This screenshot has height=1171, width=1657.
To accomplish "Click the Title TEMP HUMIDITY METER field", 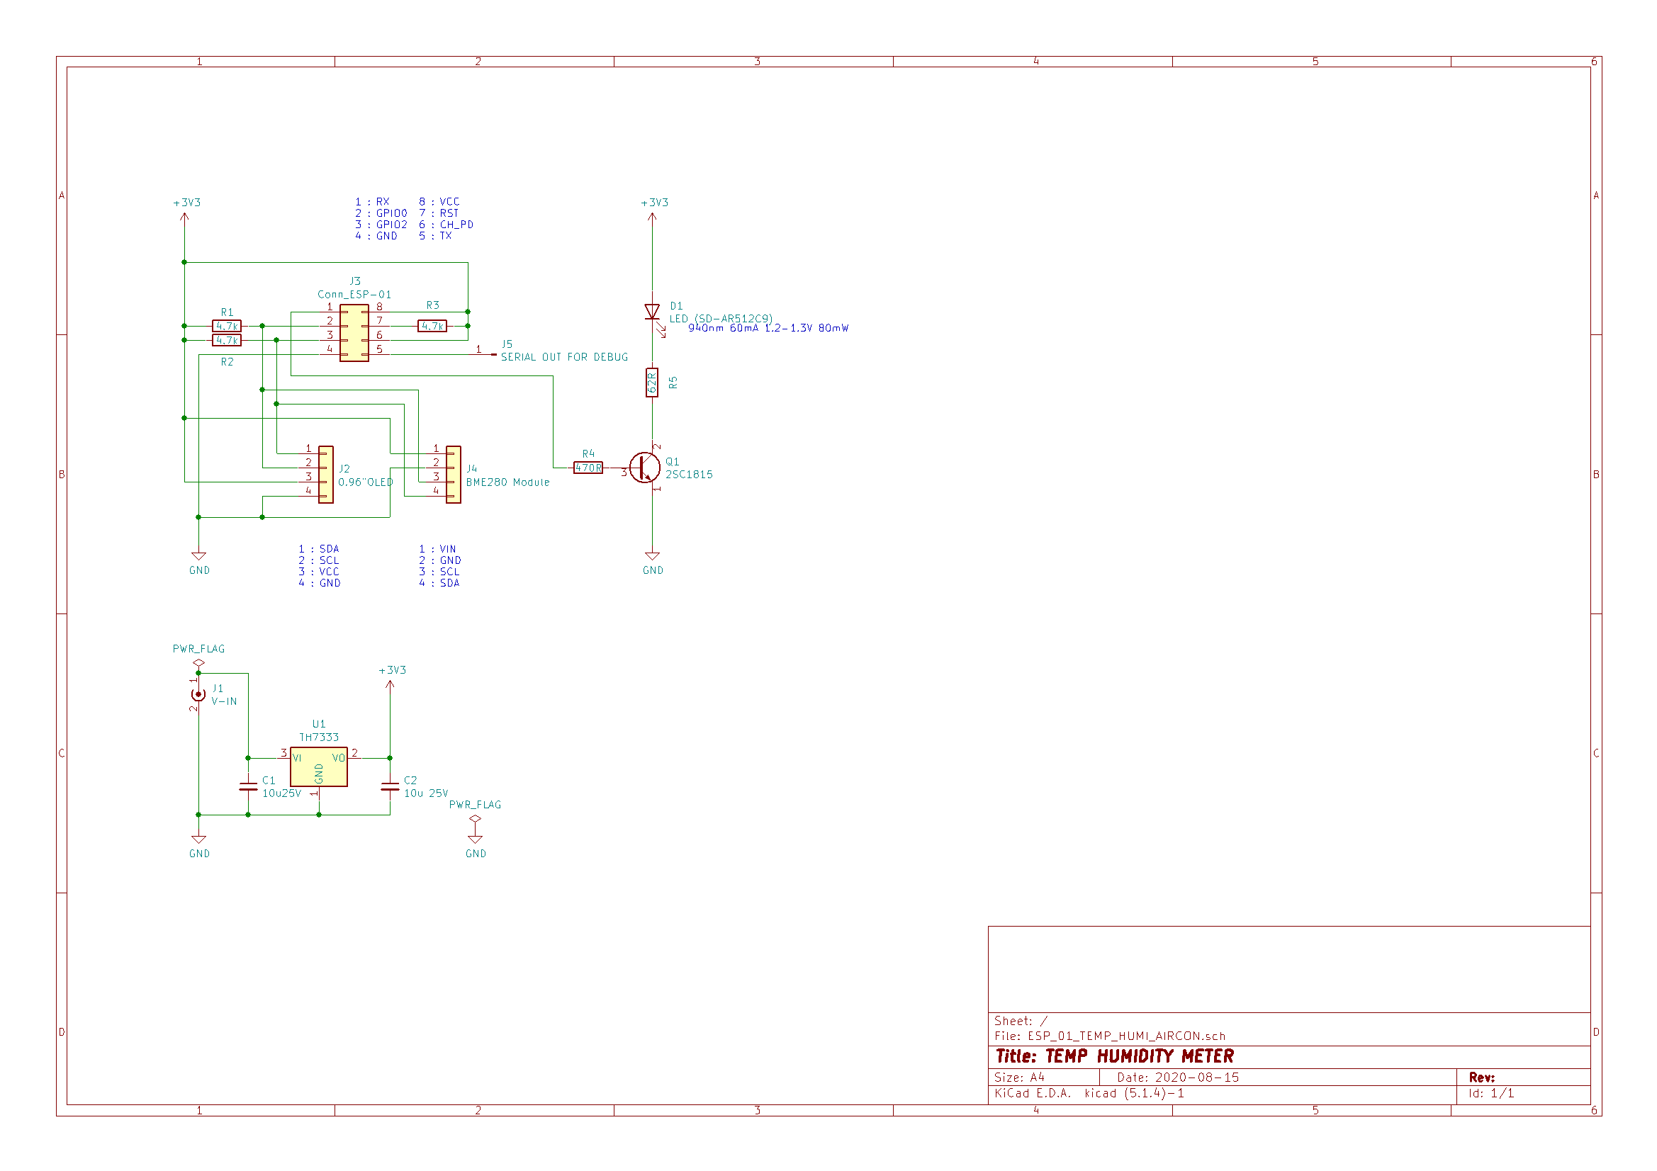I will [x=1114, y=1056].
